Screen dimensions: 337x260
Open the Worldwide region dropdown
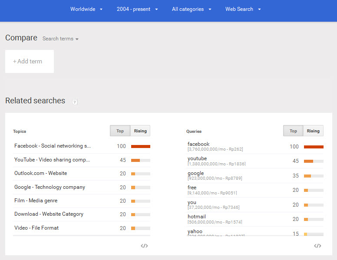pos(86,9)
